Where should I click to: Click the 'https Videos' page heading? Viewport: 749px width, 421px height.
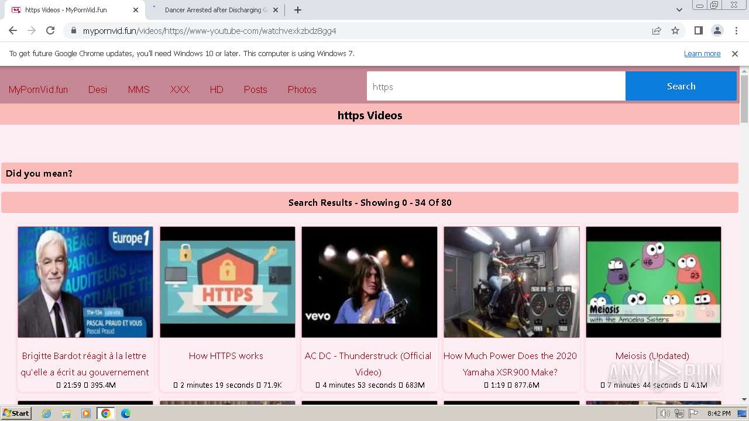click(370, 115)
